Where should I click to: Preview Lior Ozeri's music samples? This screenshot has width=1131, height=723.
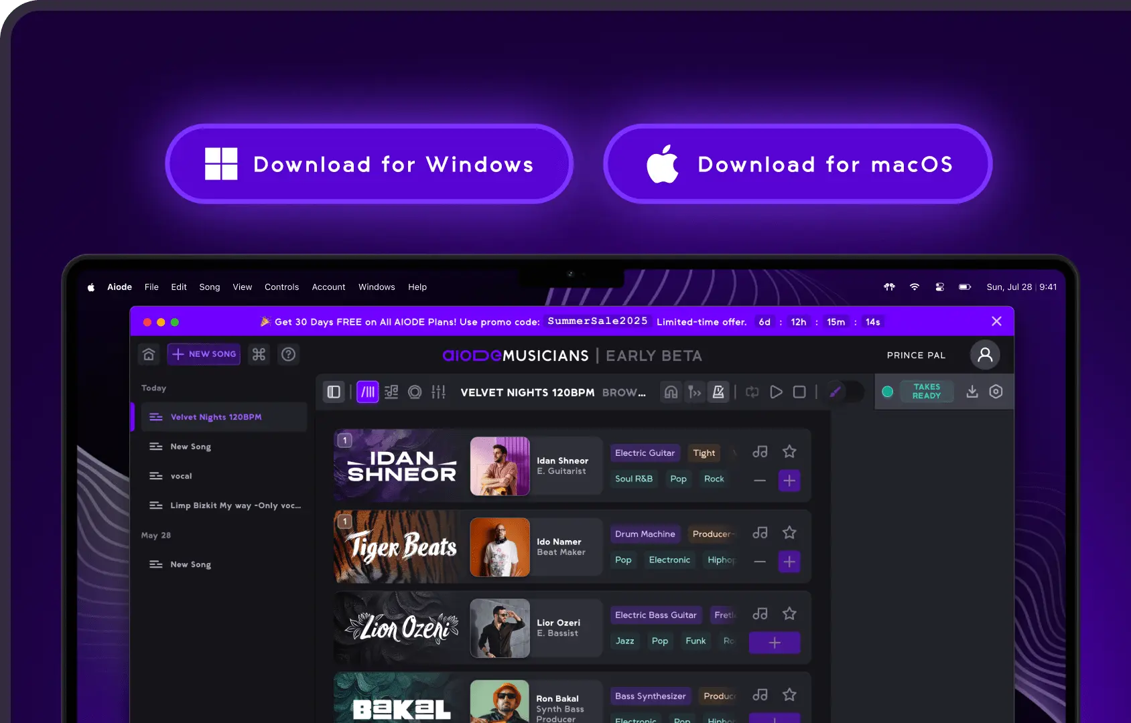click(760, 614)
